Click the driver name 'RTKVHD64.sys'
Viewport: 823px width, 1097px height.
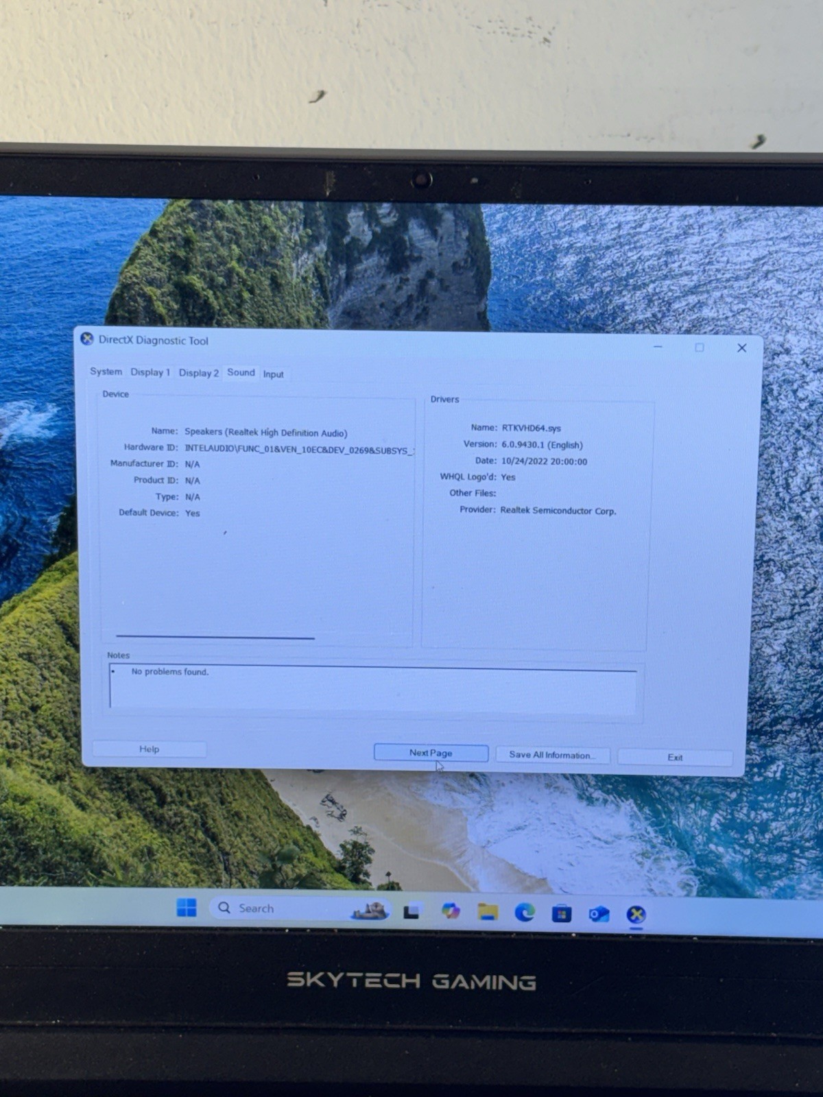pyautogui.click(x=532, y=428)
